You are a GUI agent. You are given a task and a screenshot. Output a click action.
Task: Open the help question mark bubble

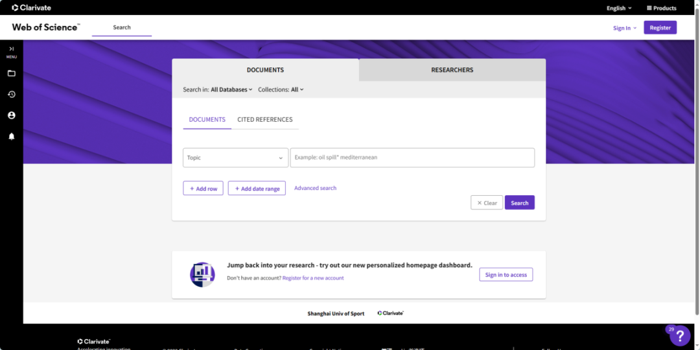680,335
